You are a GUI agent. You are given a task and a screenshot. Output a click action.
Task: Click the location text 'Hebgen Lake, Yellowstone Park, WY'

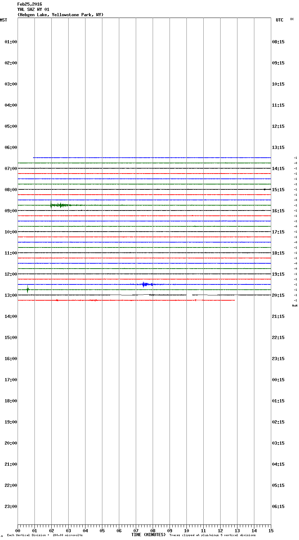[x=61, y=15]
